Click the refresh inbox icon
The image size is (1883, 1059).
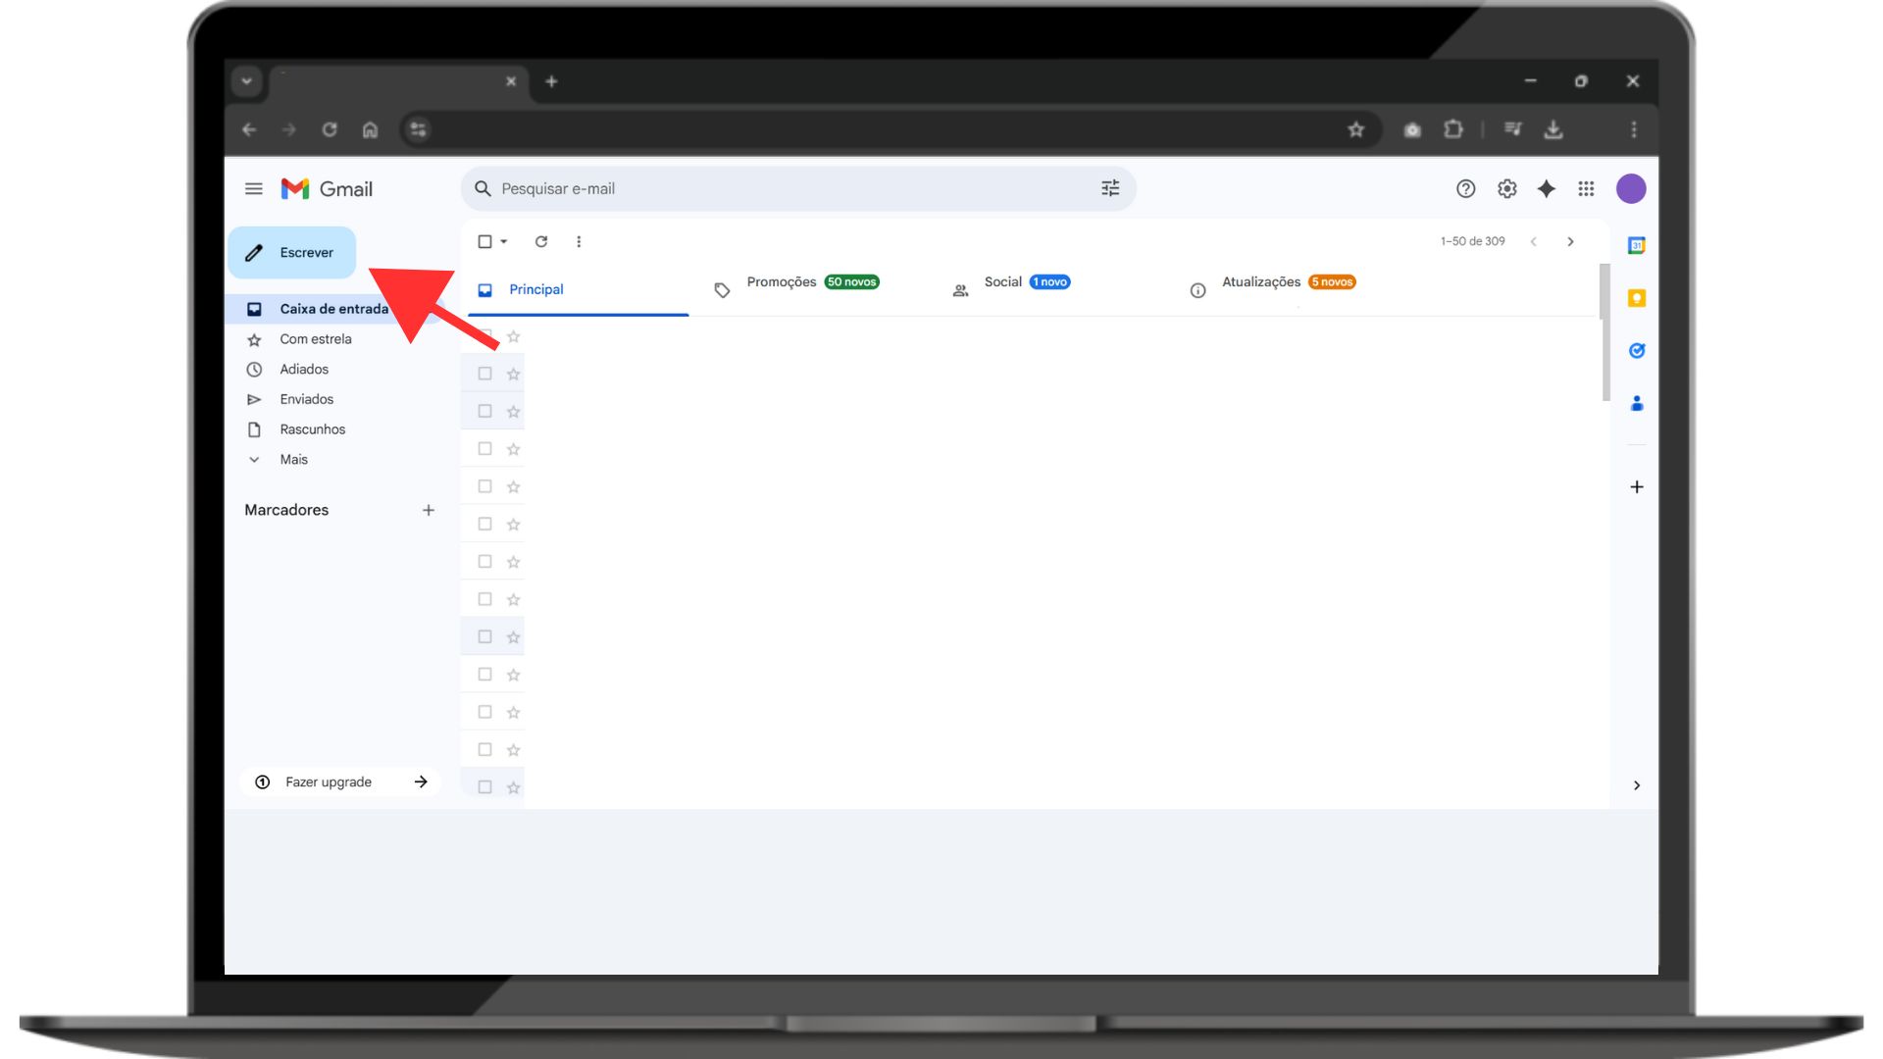[540, 241]
